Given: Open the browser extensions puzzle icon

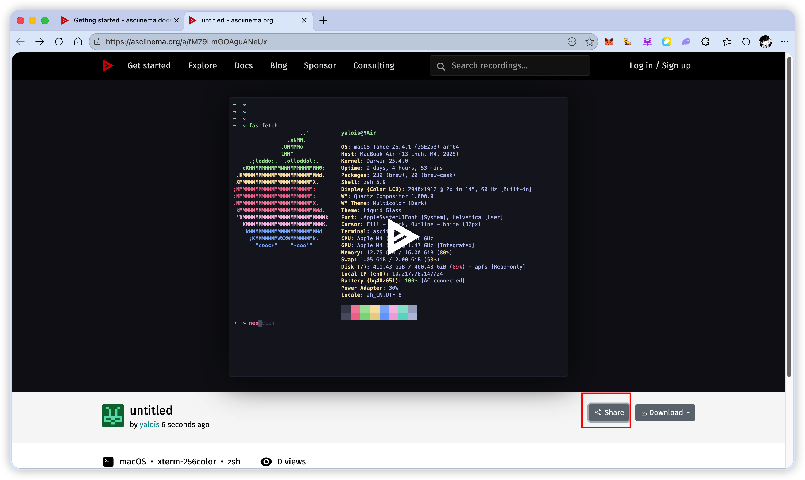Looking at the screenshot, I should (x=705, y=42).
